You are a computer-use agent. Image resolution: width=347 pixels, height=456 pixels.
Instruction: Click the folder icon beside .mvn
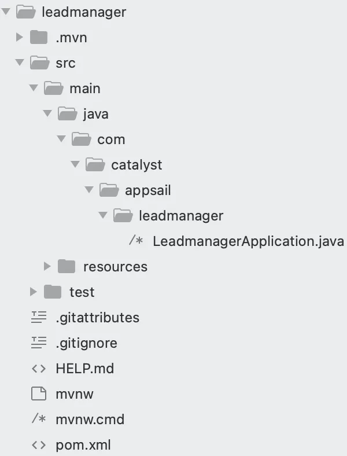[x=39, y=38]
